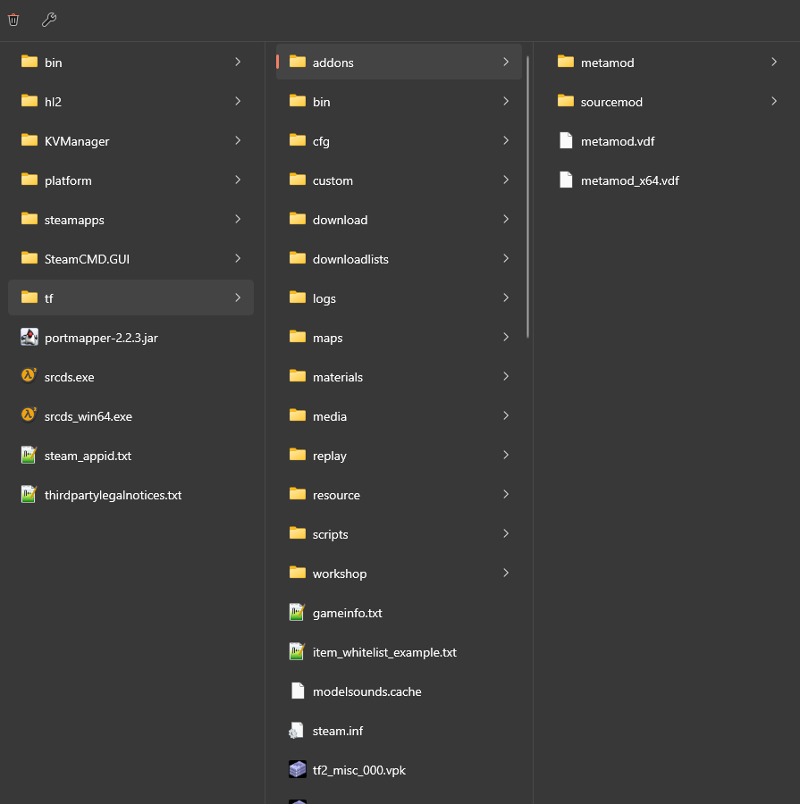The height and width of the screenshot is (804, 800).
Task: Click the tf2_misc_000.vpk package icon
Action: pos(298,769)
